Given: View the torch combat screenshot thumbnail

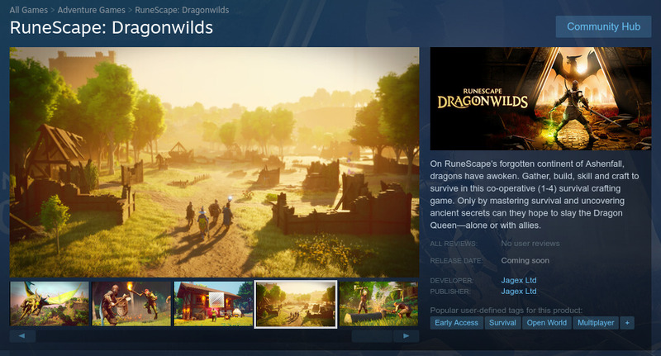Looking at the screenshot, I should (x=131, y=304).
